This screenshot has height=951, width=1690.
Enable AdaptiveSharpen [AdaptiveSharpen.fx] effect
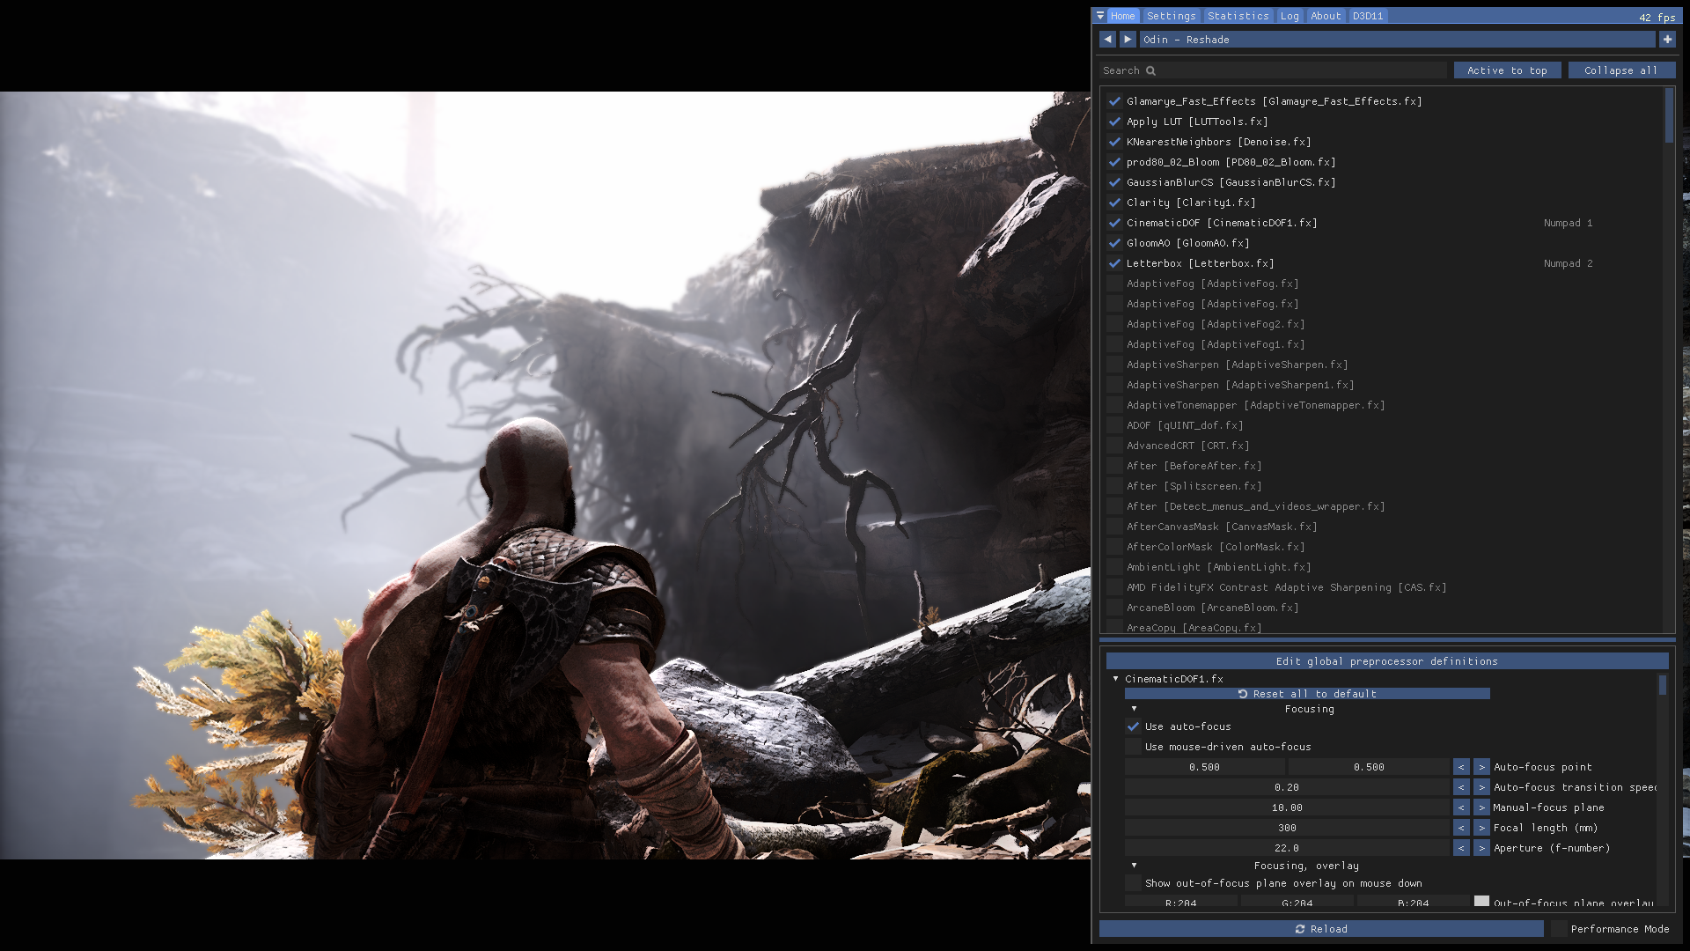click(x=1114, y=365)
